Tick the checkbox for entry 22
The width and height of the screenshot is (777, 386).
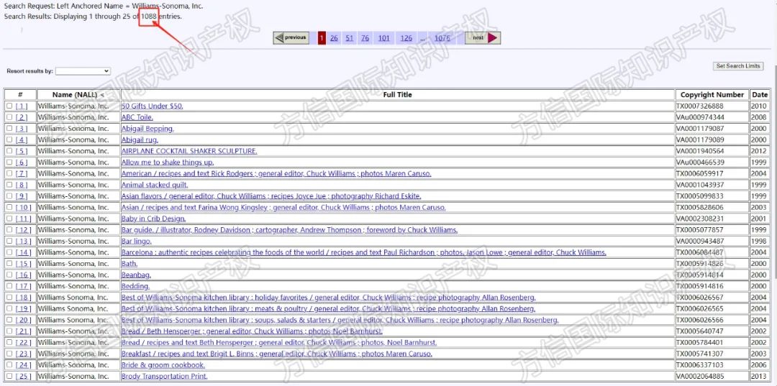(9, 342)
